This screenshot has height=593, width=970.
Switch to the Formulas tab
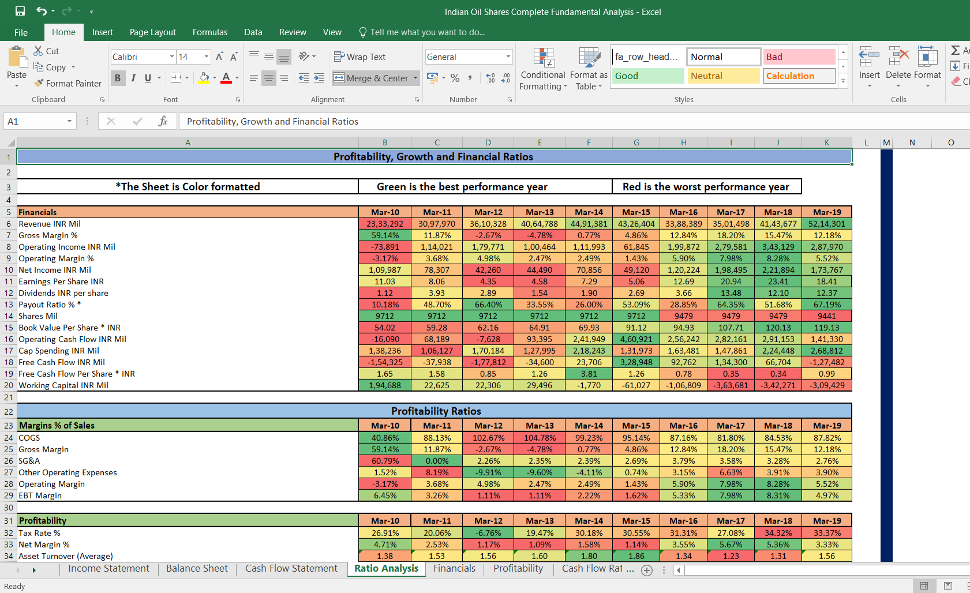pos(210,32)
